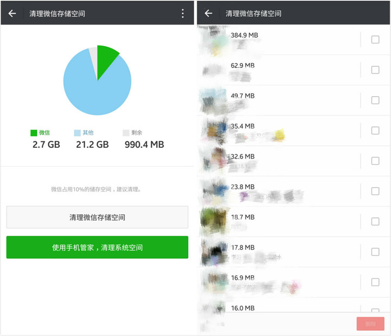Click the gray 剩余 legend square
The width and height of the screenshot is (391, 336).
(126, 133)
